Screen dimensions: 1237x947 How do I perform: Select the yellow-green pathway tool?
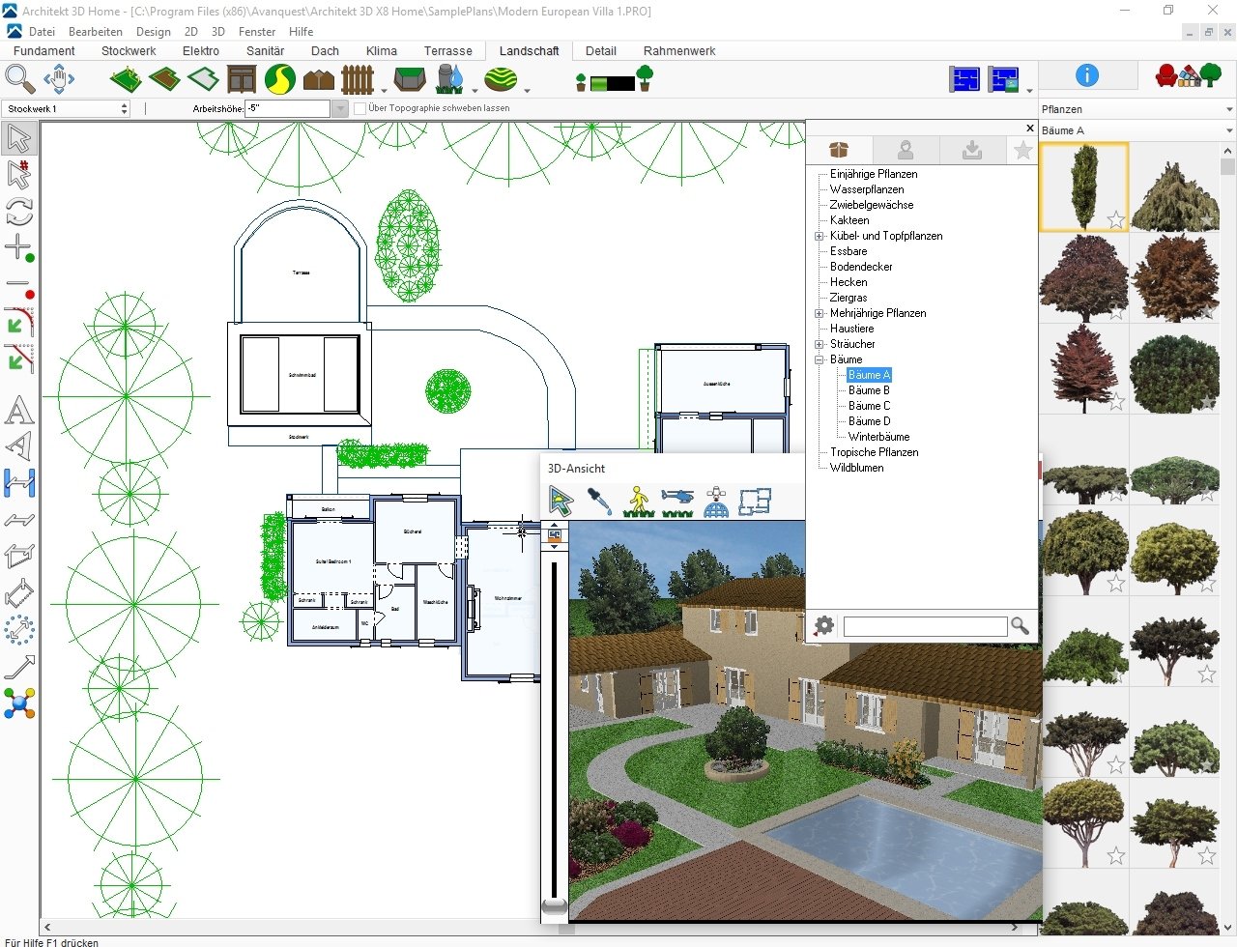click(279, 79)
